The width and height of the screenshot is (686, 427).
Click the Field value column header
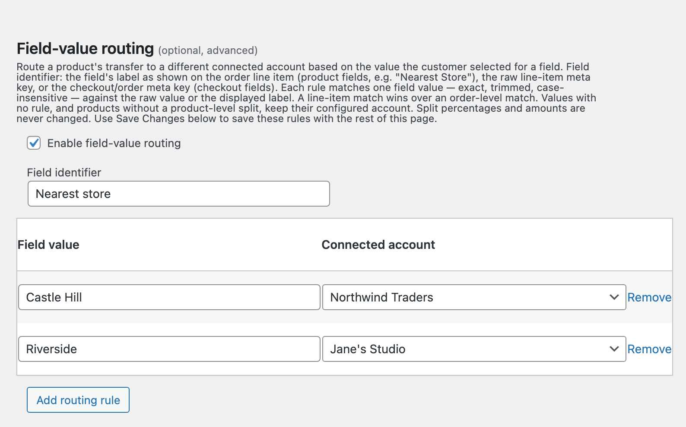click(x=48, y=245)
